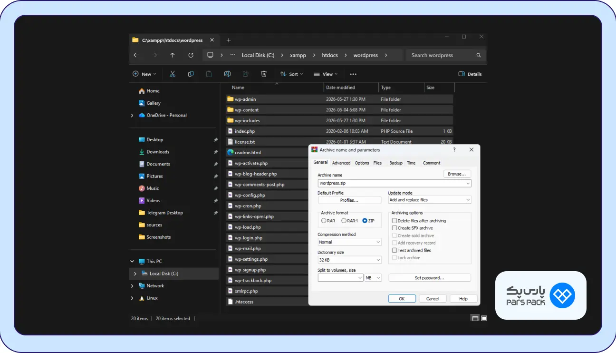This screenshot has width=616, height=353.
Task: Switch to the Comment tab
Action: tap(432, 163)
